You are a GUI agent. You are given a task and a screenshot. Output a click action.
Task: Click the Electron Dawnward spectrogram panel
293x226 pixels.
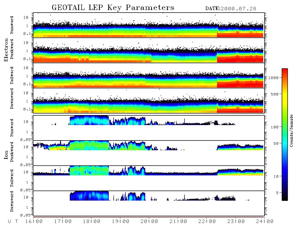click(149, 100)
